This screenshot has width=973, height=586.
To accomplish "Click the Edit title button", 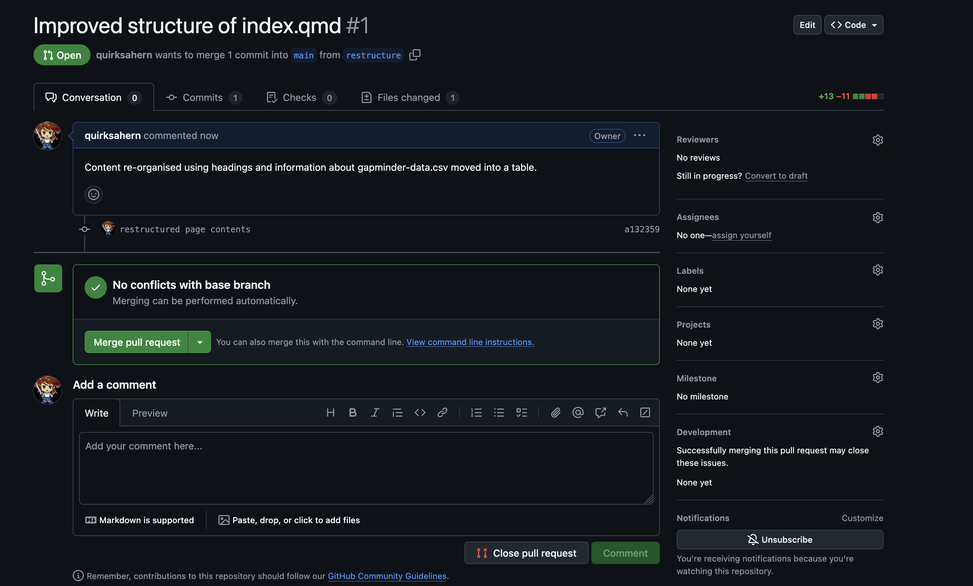I will coord(807,25).
